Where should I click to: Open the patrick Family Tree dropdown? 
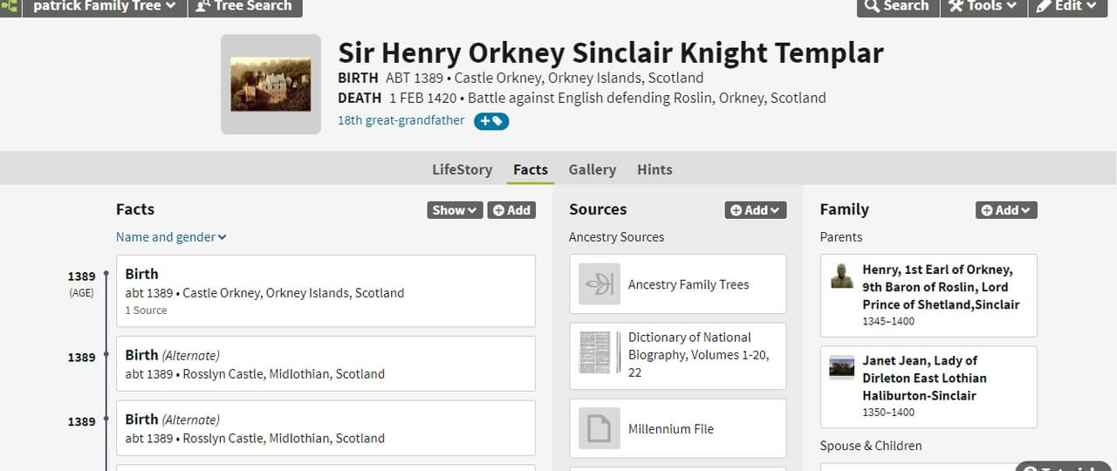click(104, 6)
